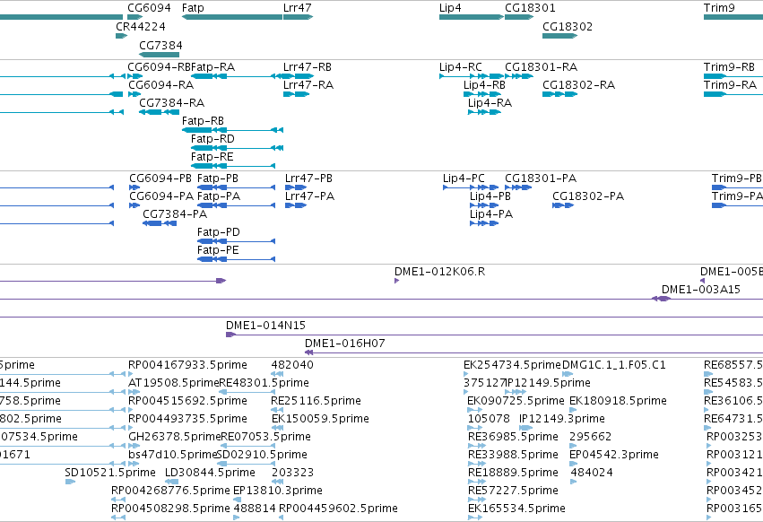Screen dimensions: 763x522
Task: Click feature 484024 label
Action: pos(592,473)
